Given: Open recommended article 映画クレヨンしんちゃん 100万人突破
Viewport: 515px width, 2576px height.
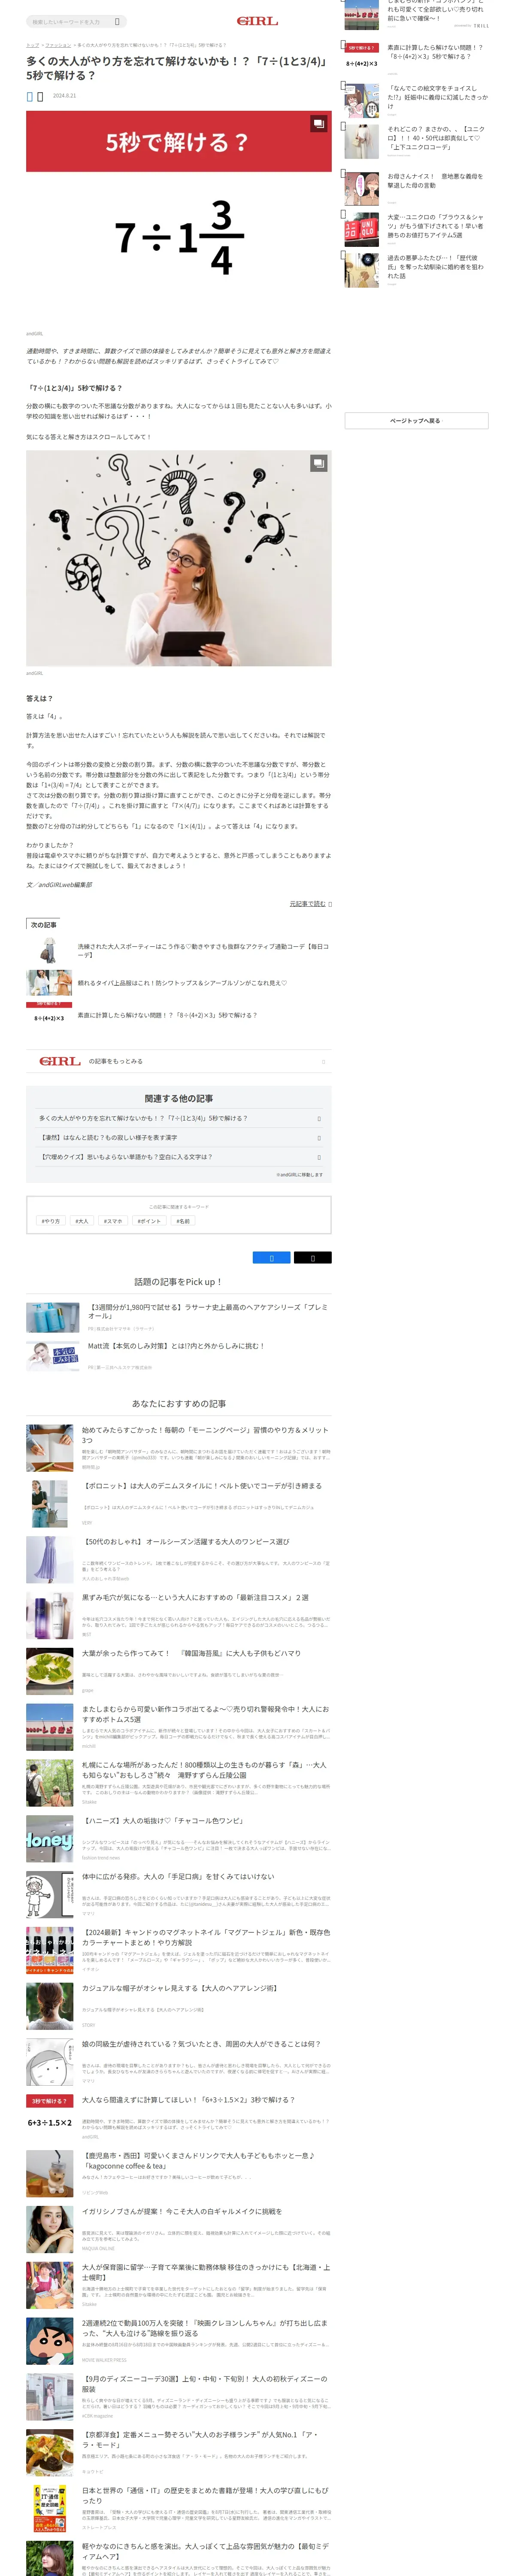Looking at the screenshot, I should pyautogui.click(x=205, y=2328).
